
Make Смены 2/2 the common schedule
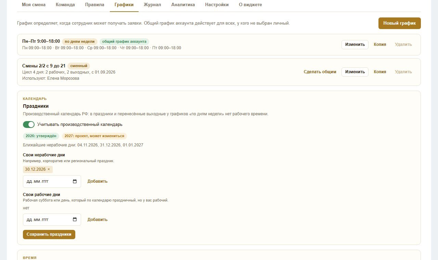coord(320,72)
